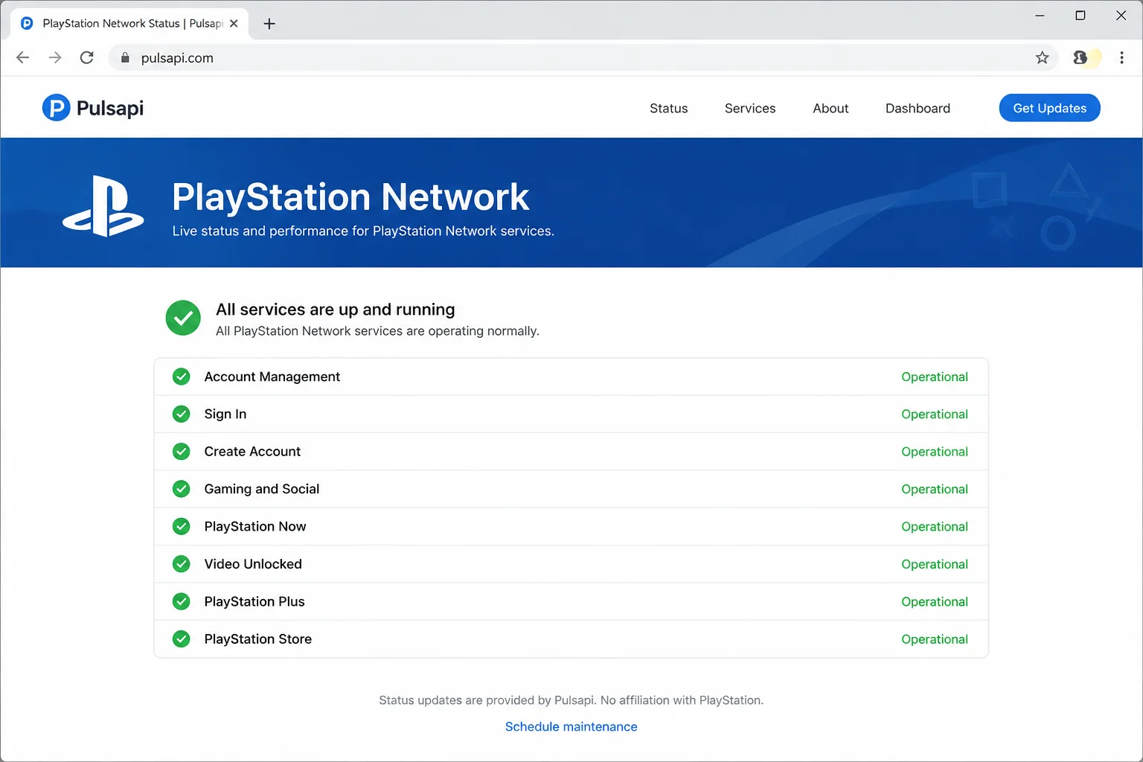Click the green check beside Sign In

[181, 414]
